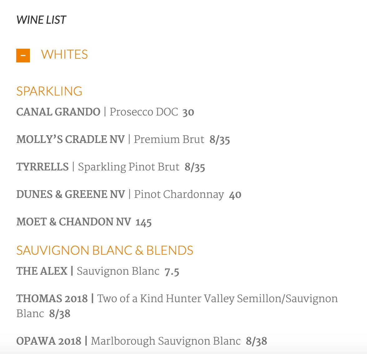Select Thomas 2018 Two of a Kind entry

coord(177,306)
